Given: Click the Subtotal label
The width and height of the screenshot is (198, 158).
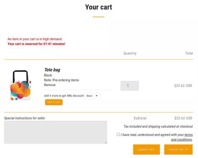Looking at the screenshot, I should pos(140,118).
